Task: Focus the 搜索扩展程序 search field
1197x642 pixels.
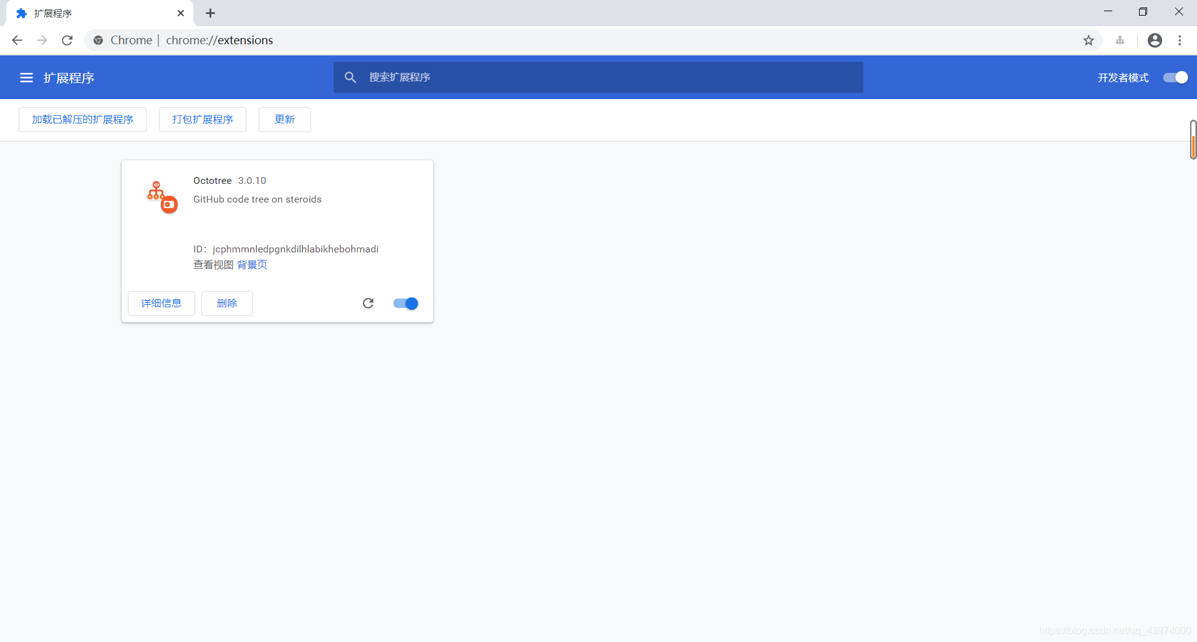Action: click(598, 77)
